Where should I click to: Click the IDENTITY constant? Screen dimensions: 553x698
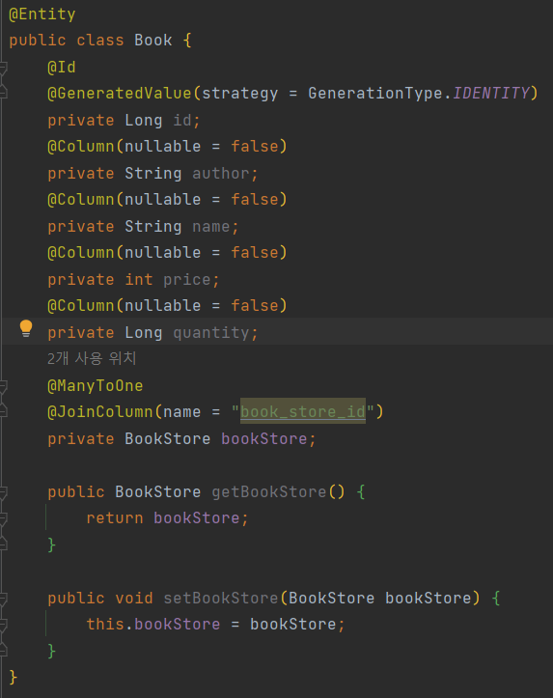(x=490, y=94)
